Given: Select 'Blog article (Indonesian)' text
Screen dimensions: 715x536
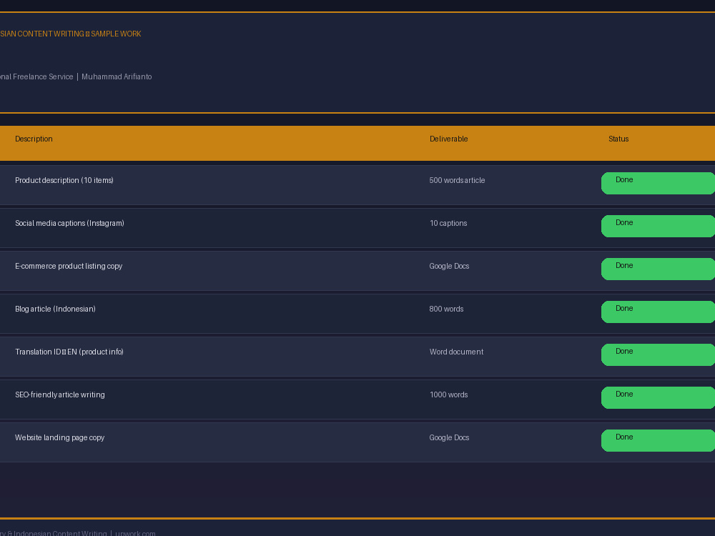Looking at the screenshot, I should tap(55, 309).
